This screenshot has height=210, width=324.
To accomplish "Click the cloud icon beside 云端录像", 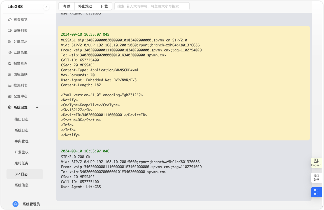I will pyautogui.click(x=10, y=52).
